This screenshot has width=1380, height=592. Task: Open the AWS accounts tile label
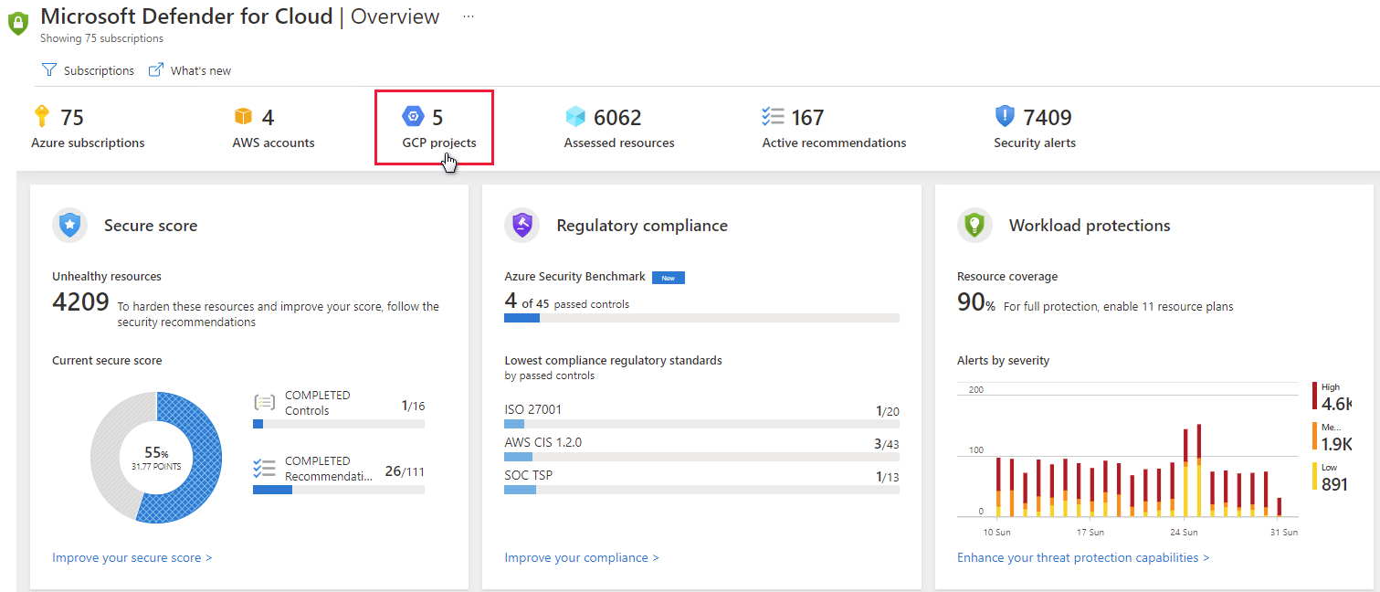(x=273, y=143)
